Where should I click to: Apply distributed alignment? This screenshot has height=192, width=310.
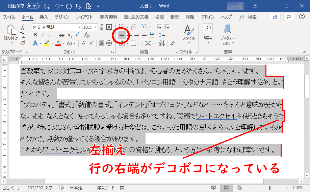(152, 35)
